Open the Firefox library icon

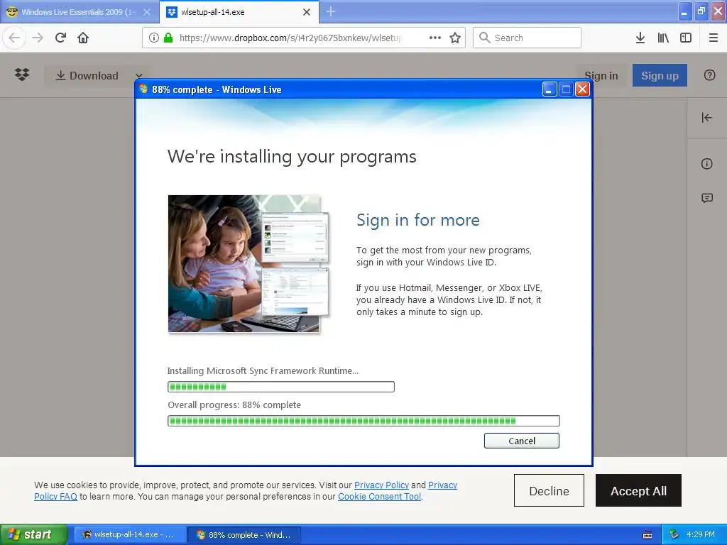pos(663,38)
